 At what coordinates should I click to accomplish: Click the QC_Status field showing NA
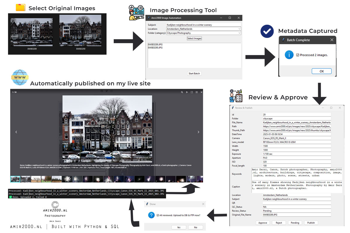pyautogui.click(x=297, y=207)
